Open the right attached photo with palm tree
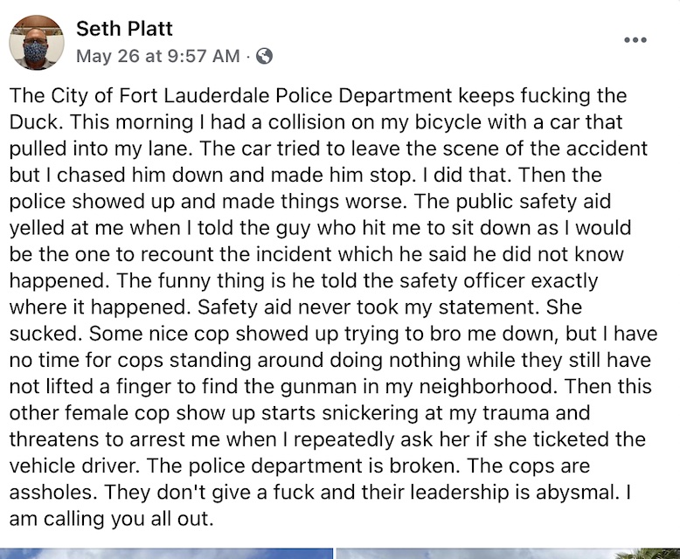Viewport: 680px width, 559px height. [x=508, y=554]
